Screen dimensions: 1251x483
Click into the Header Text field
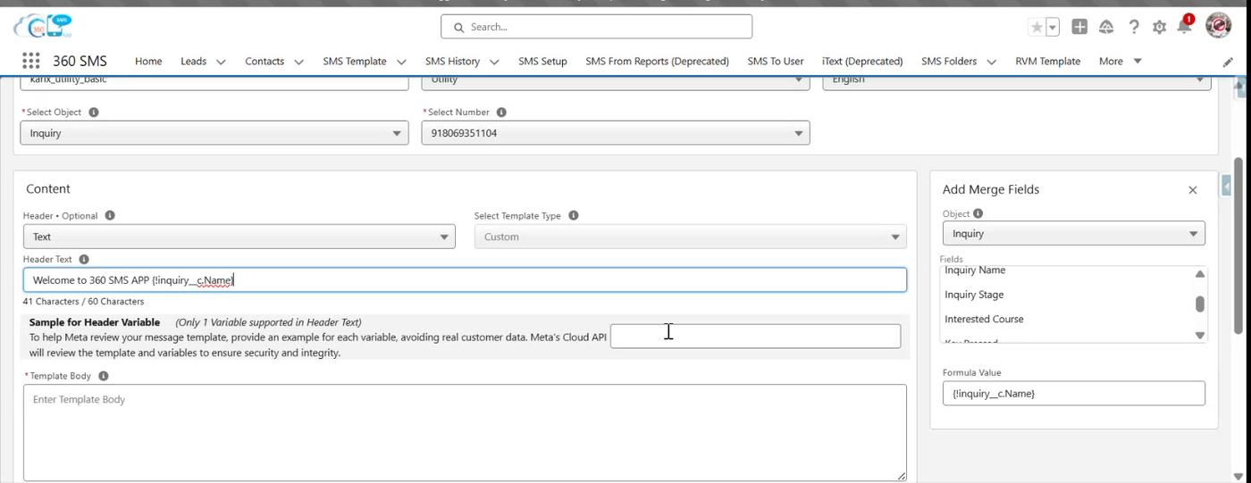tap(465, 280)
